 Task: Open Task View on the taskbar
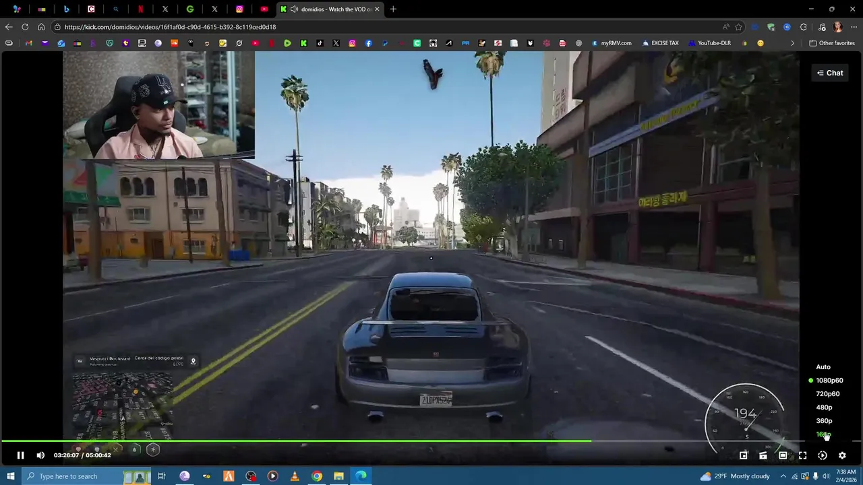click(x=162, y=476)
